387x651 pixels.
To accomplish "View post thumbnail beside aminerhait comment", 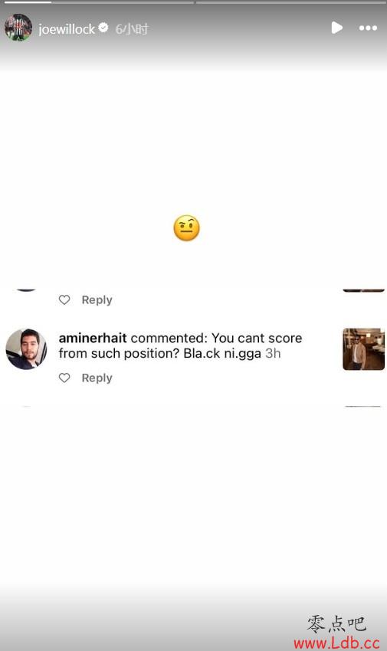I will click(363, 348).
